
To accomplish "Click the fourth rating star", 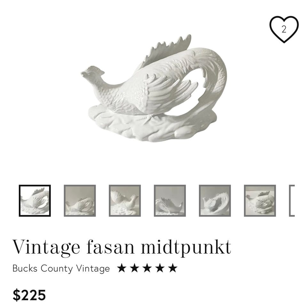I will 160,268.
